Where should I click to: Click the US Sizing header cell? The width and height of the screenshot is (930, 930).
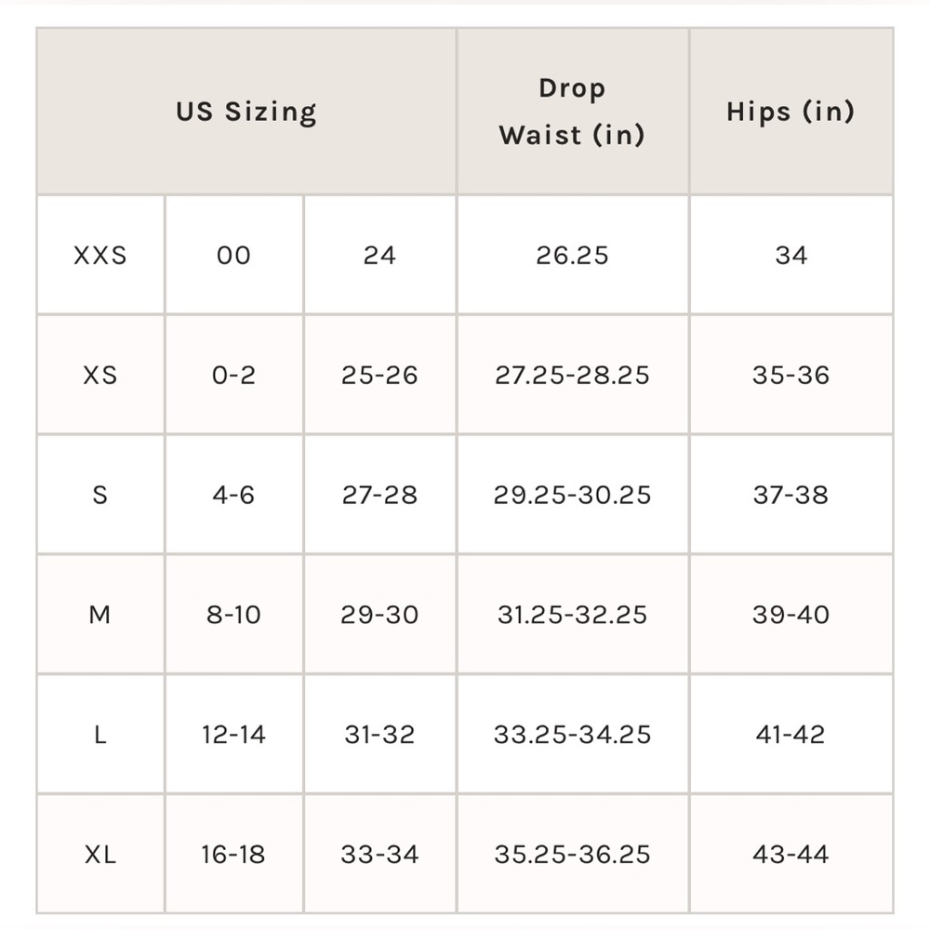[246, 112]
